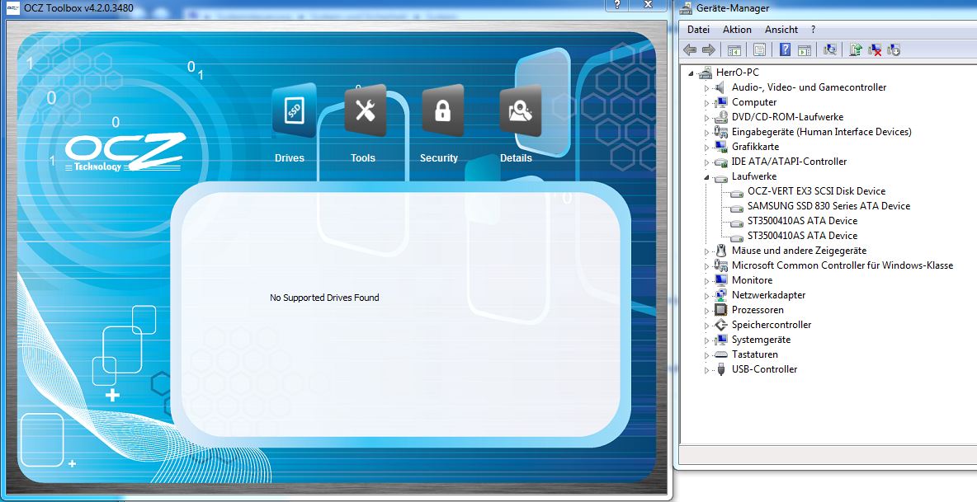Expand DVD/CD-ROM-Laufwerke
Screen dimensions: 977x502
pos(706,118)
